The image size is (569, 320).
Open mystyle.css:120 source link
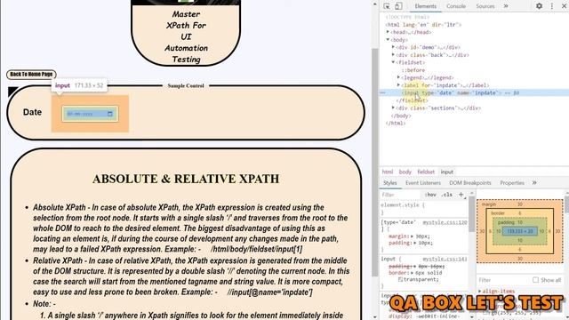(445, 222)
